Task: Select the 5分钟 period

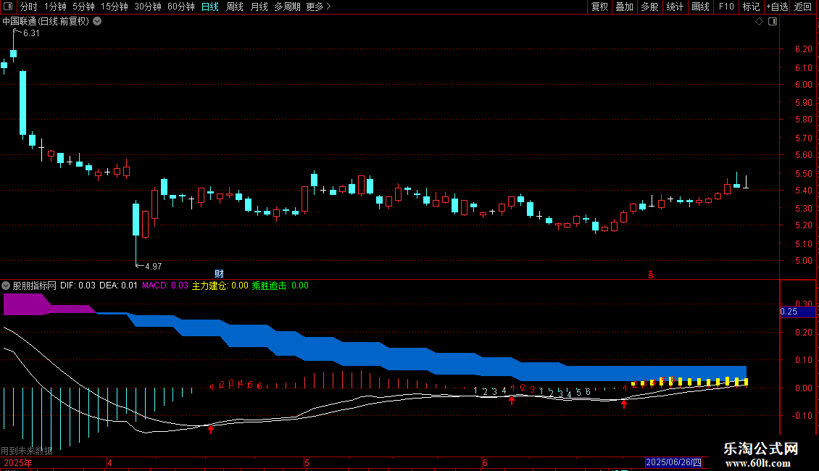Action: point(83,7)
